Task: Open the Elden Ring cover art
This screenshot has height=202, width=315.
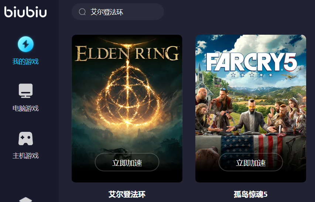Action: 127,109
